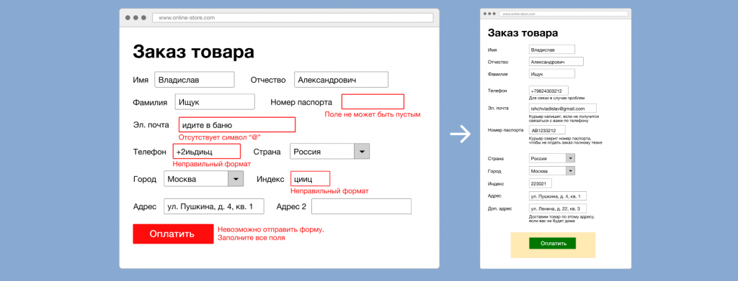This screenshot has height=281, width=738.
Task: Click the large "Заказ товара" heading
Action: pos(193,52)
